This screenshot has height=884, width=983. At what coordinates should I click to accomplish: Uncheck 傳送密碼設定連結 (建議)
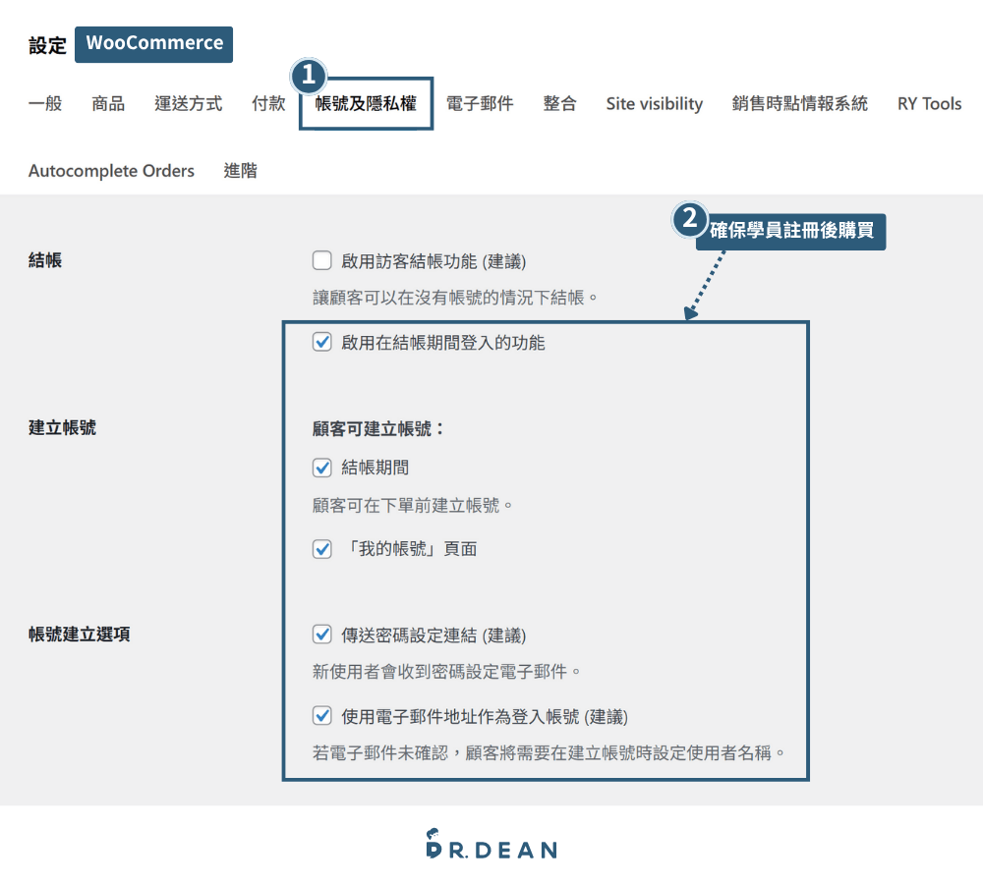click(321, 634)
